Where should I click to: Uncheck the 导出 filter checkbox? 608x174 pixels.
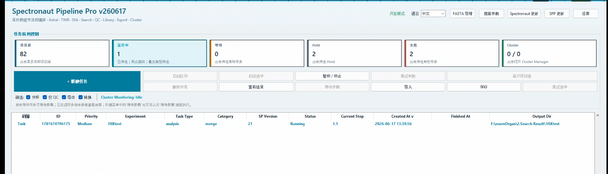(64, 97)
